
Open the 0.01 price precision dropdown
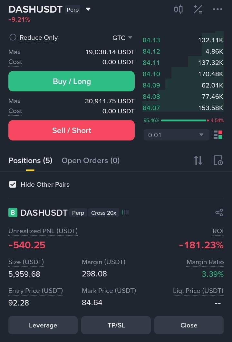(176, 135)
